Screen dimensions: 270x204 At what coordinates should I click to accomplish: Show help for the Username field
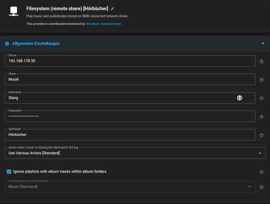[261, 98]
